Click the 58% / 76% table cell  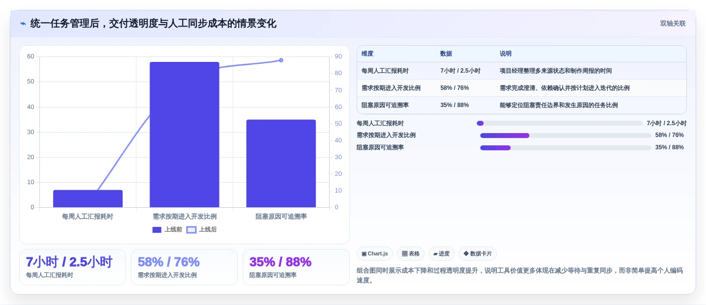coord(455,88)
